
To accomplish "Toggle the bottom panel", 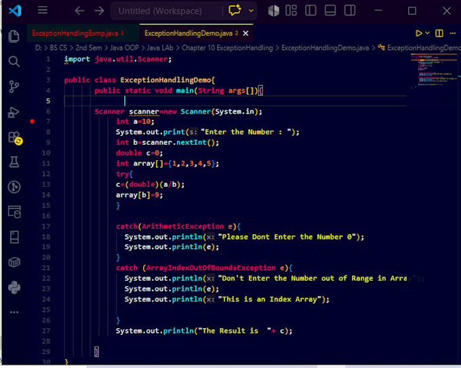I will pyautogui.click(x=330, y=11).
